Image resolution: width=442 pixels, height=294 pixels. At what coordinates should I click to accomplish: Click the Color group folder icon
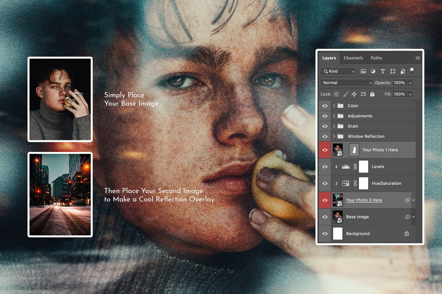coord(340,106)
